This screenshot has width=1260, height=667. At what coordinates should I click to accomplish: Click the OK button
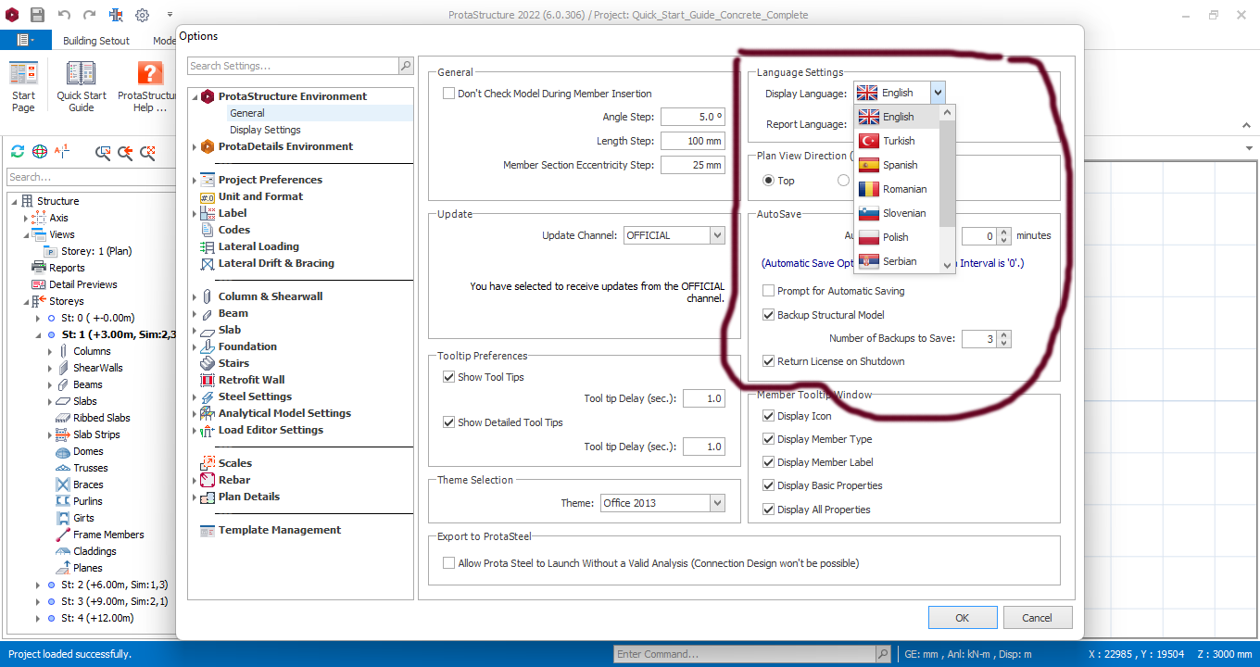(x=963, y=618)
